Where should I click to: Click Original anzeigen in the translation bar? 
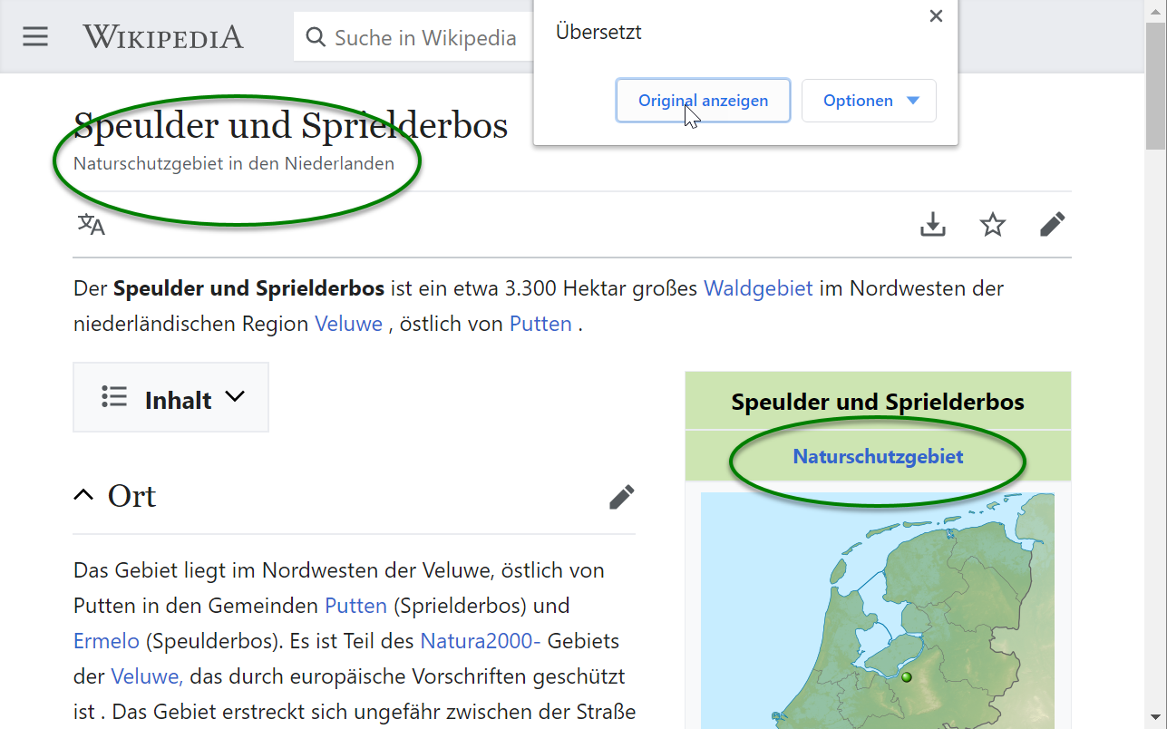pos(703,101)
